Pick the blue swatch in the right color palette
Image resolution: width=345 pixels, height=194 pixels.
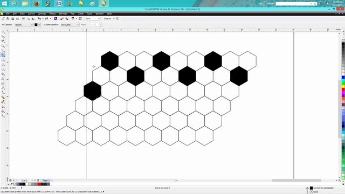tap(343, 77)
